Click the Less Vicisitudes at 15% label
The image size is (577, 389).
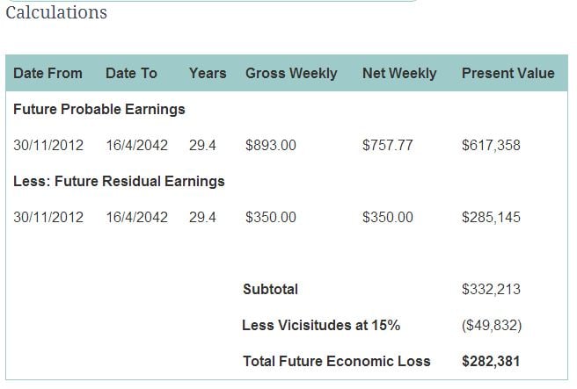[x=321, y=325]
